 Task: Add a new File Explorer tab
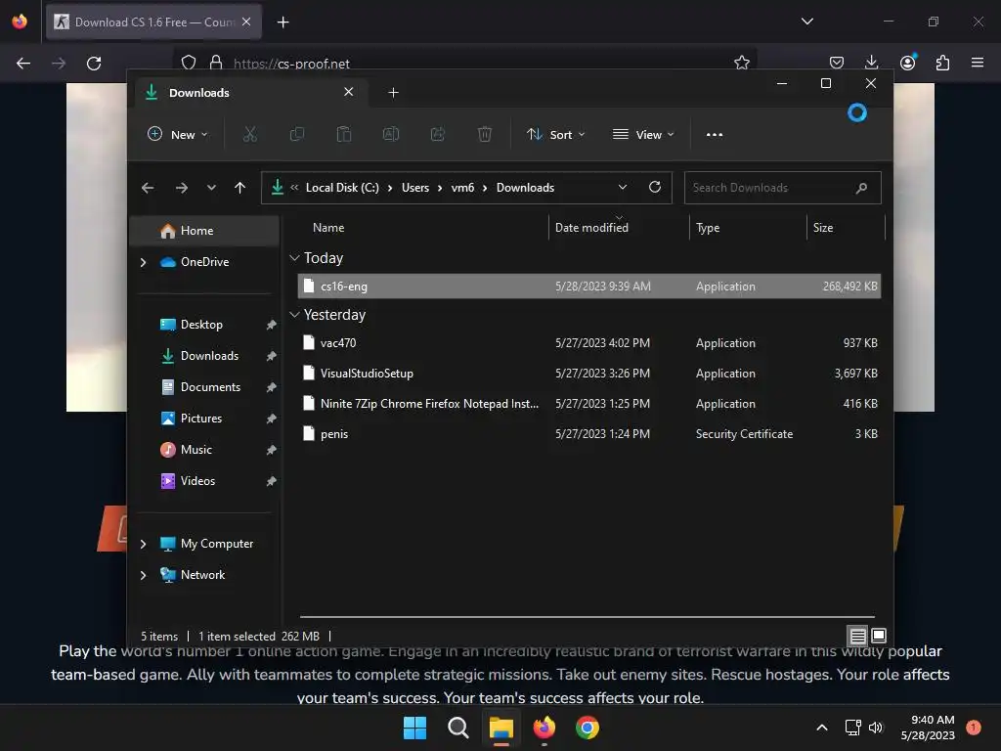[x=393, y=93]
